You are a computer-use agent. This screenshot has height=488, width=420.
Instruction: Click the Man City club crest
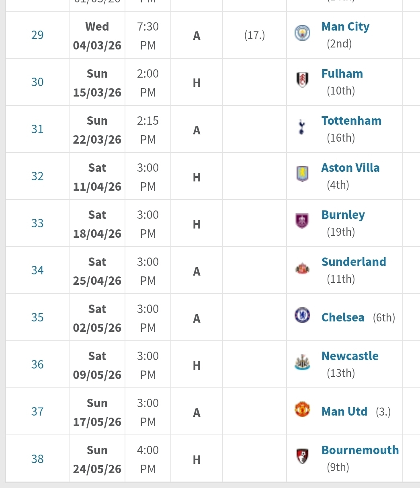click(302, 33)
